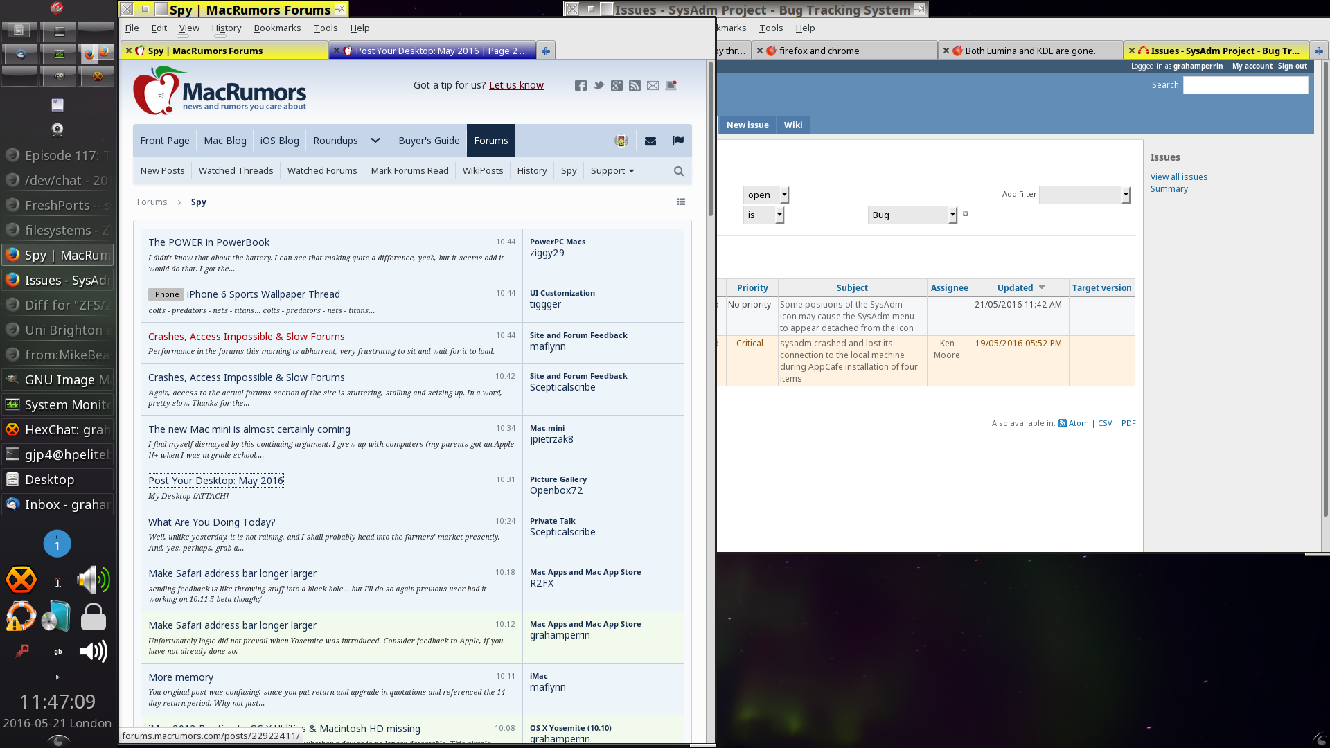Open 'The POWER in PowerBook' thread
The height and width of the screenshot is (748, 1330).
pos(209,242)
